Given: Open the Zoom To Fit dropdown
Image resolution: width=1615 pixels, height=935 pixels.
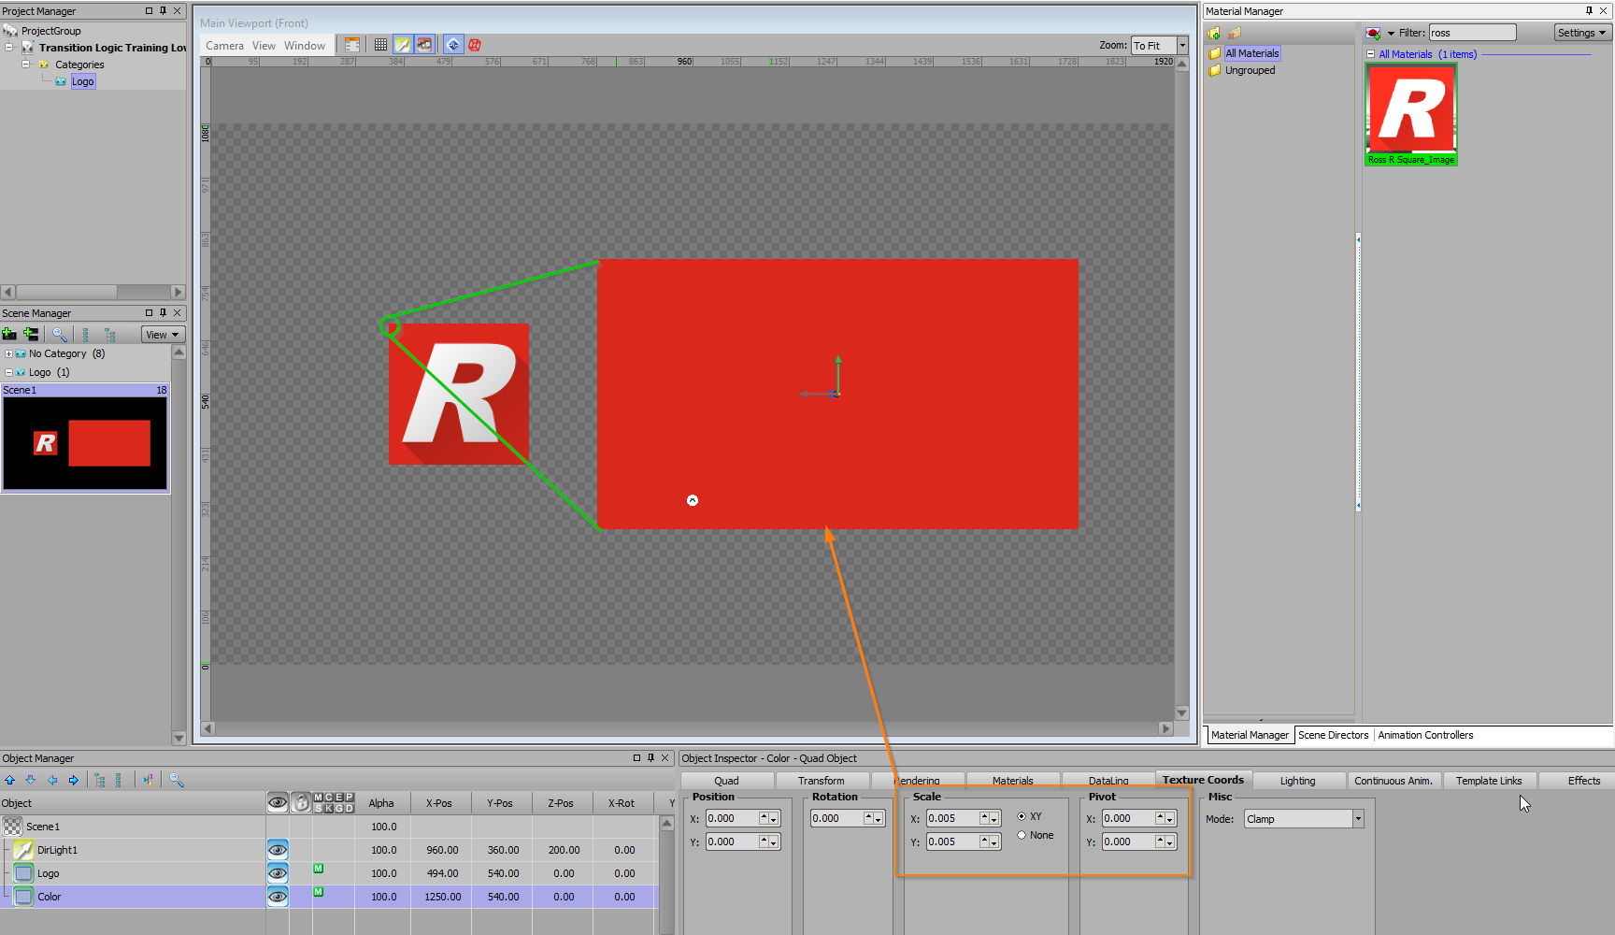Looking at the screenshot, I should [1182, 46].
